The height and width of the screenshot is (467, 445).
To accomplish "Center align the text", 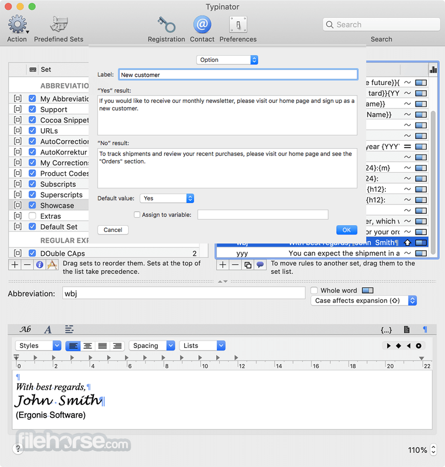I will tap(88, 346).
